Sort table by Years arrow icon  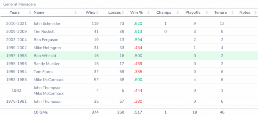click(30, 12)
